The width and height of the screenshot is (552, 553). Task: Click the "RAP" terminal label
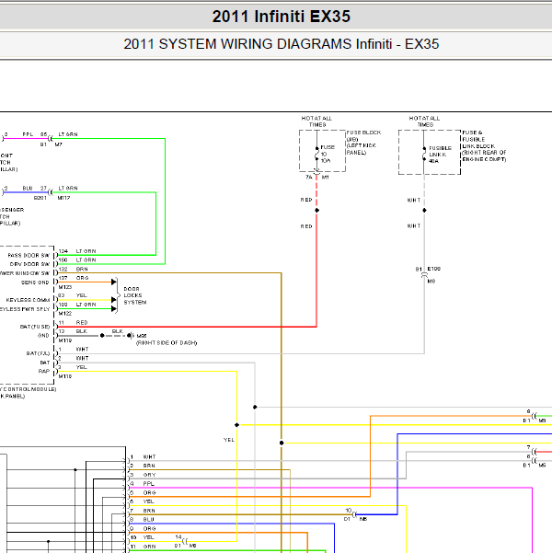click(x=44, y=372)
